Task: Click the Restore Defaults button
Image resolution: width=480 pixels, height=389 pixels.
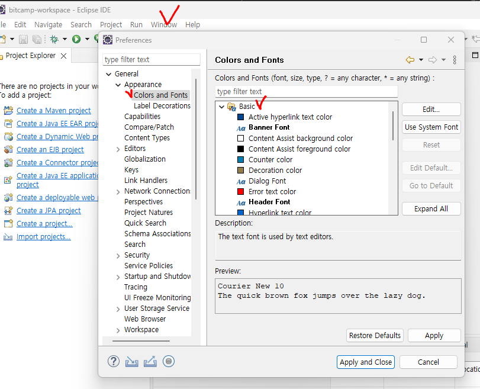Action: click(x=375, y=335)
